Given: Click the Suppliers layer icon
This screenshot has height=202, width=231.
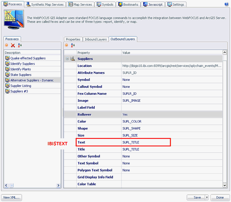Looking at the screenshot, I should (x=73, y=59).
